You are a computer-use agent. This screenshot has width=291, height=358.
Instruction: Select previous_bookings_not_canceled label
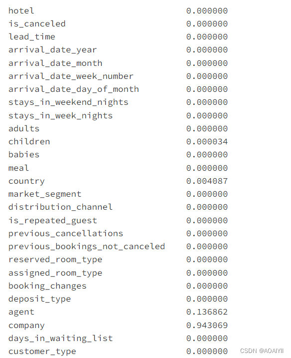pos(87,247)
